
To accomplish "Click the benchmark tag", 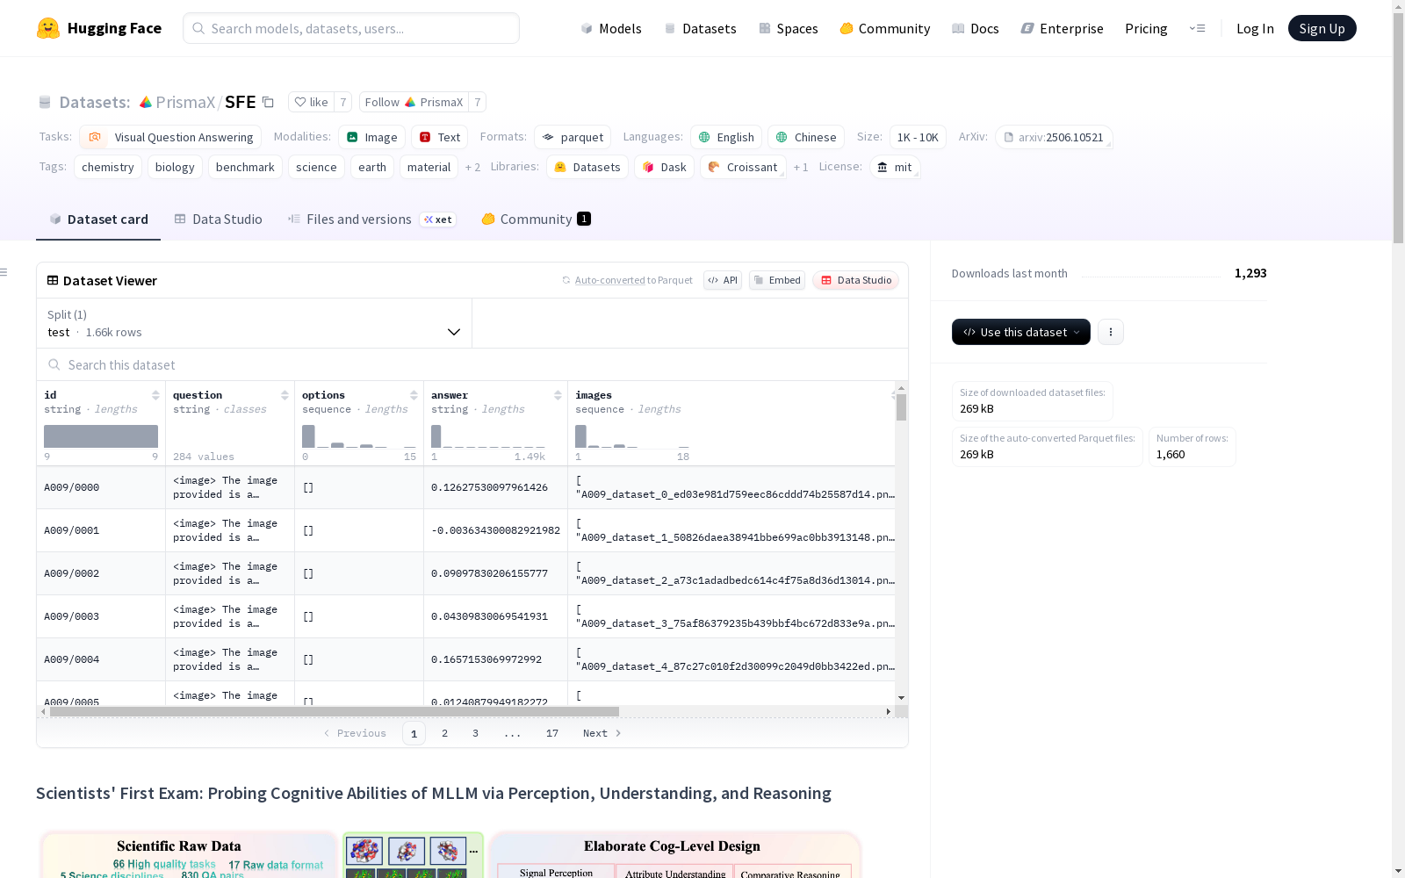I will point(245,167).
